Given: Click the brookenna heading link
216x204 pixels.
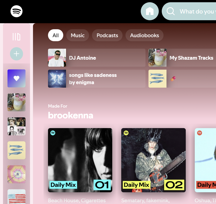Looking at the screenshot, I should click(x=70, y=115).
